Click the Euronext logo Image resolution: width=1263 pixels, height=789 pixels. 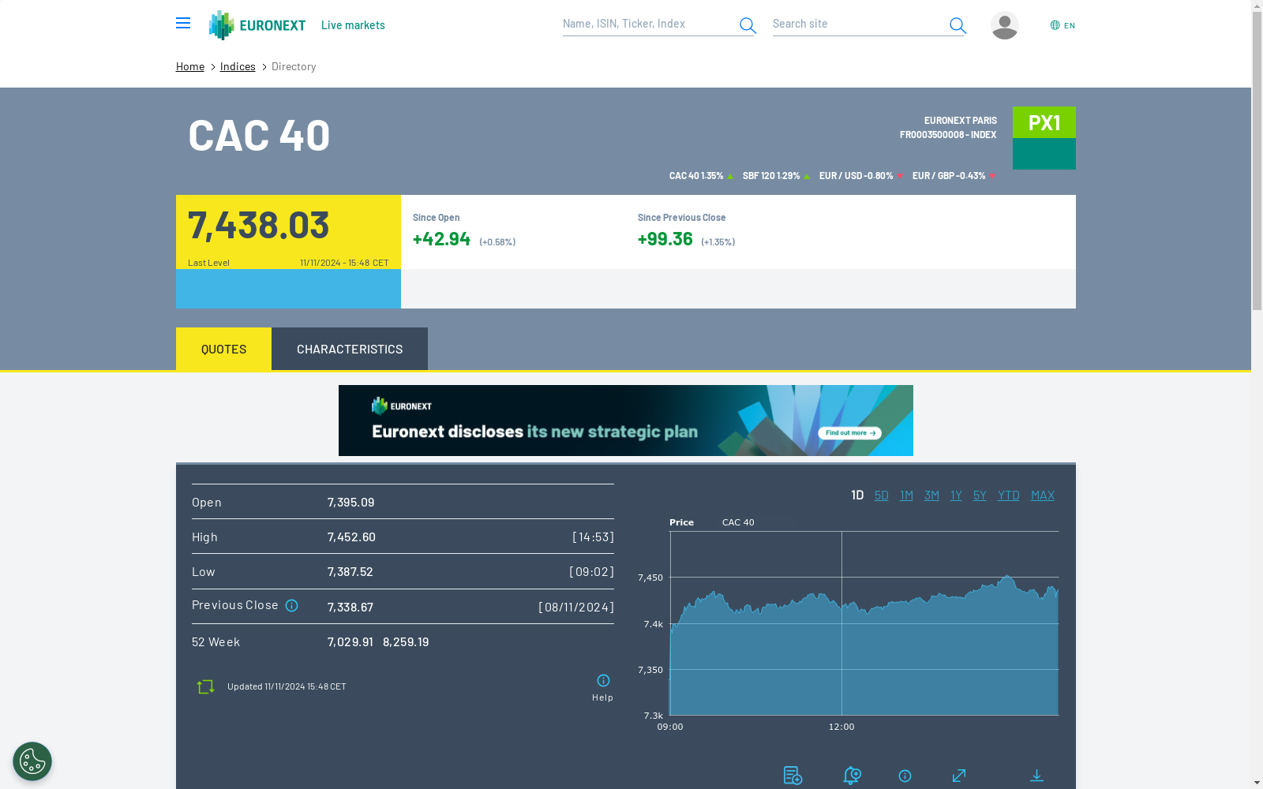pos(257,25)
